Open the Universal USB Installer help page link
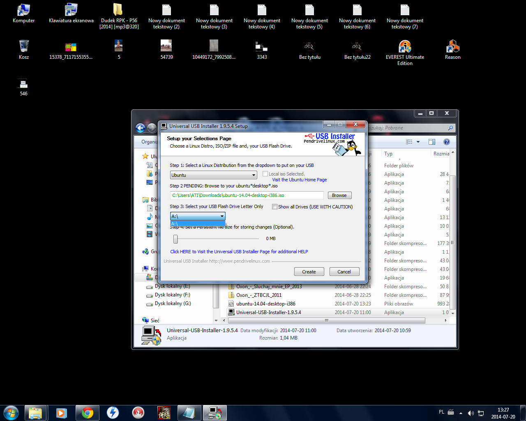This screenshot has height=421, width=526. (x=239, y=252)
